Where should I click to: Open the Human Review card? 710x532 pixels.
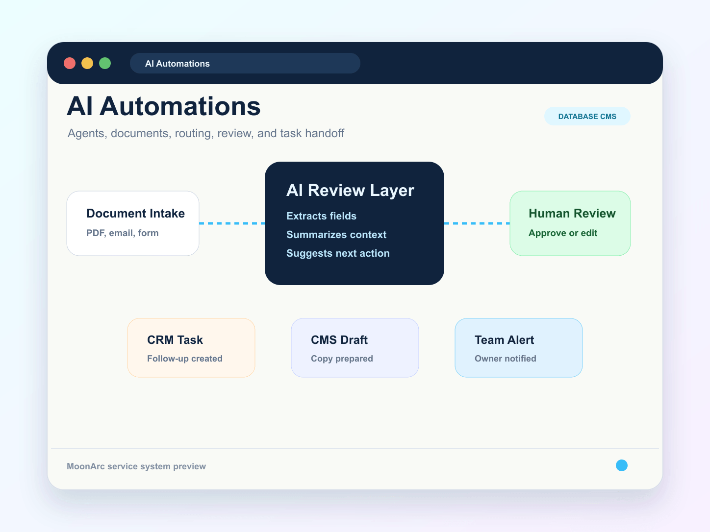pos(570,223)
